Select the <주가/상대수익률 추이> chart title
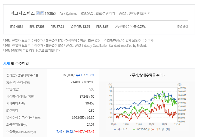The width and height of the screenshot is (197, 137). point(147,75)
